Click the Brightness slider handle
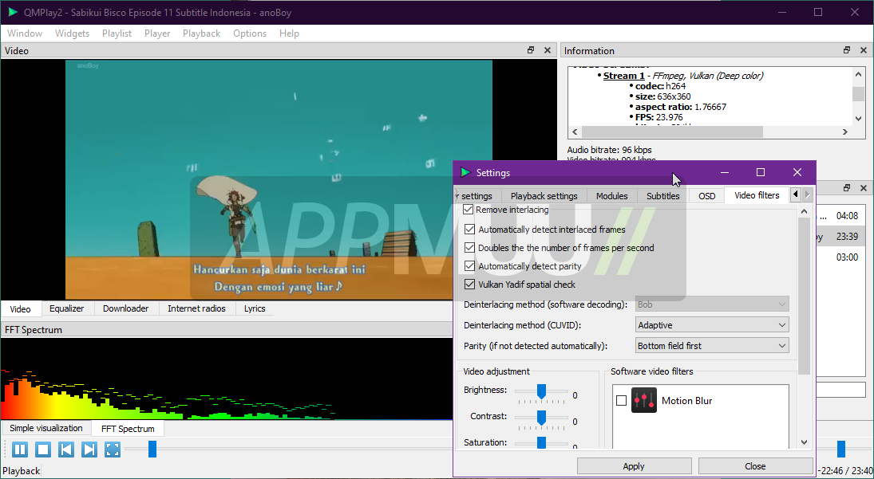 (541, 391)
